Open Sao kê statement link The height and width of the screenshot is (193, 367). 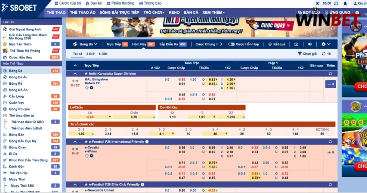tap(94, 3)
